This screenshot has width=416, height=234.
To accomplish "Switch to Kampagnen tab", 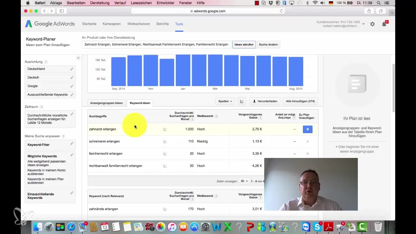I will pyautogui.click(x=111, y=24).
